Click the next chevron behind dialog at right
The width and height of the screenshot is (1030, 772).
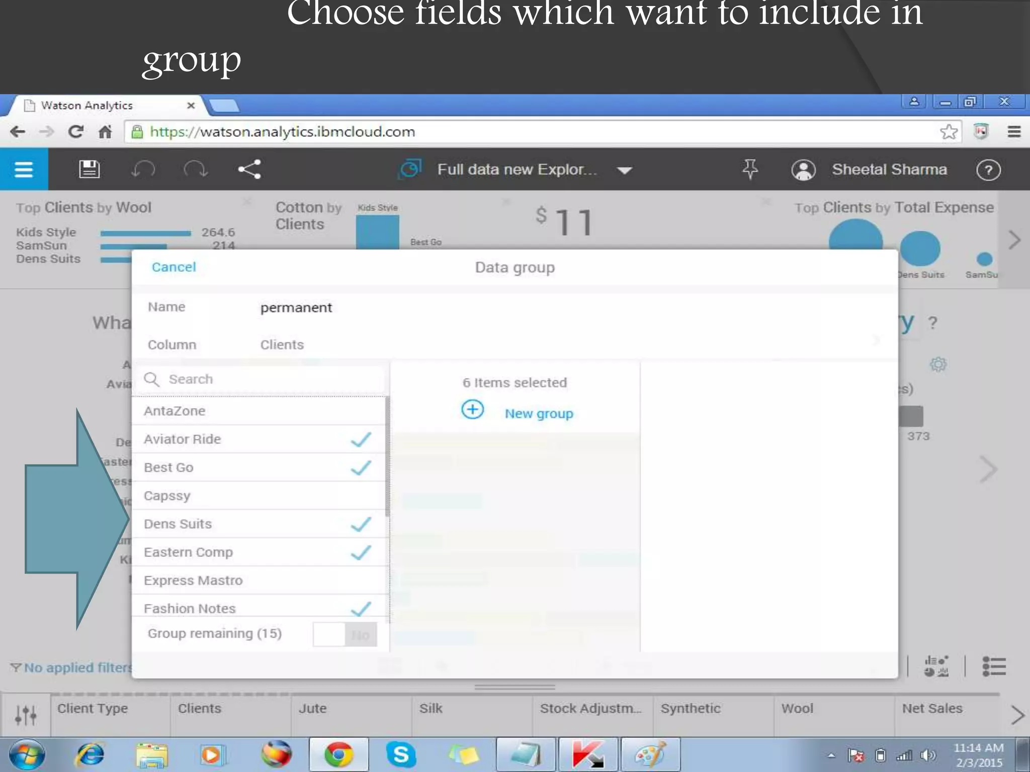pyautogui.click(x=988, y=469)
